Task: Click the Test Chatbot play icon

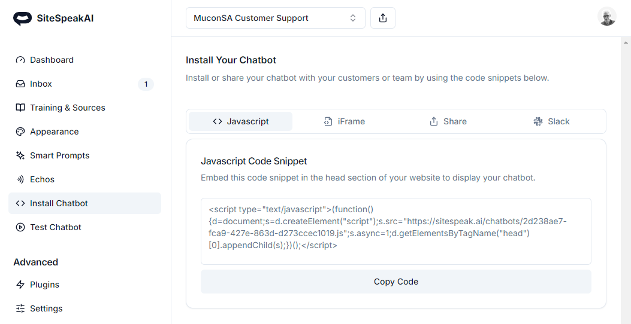Action: 20,227
